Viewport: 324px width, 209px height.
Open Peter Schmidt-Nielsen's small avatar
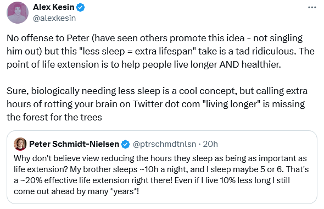[20, 144]
